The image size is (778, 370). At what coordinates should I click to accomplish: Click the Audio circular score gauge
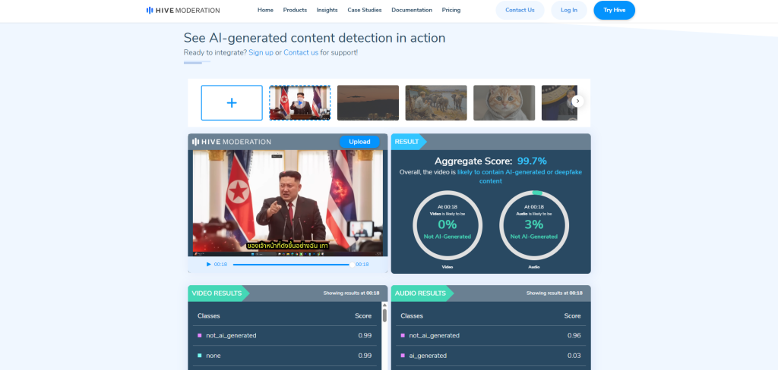tap(534, 224)
